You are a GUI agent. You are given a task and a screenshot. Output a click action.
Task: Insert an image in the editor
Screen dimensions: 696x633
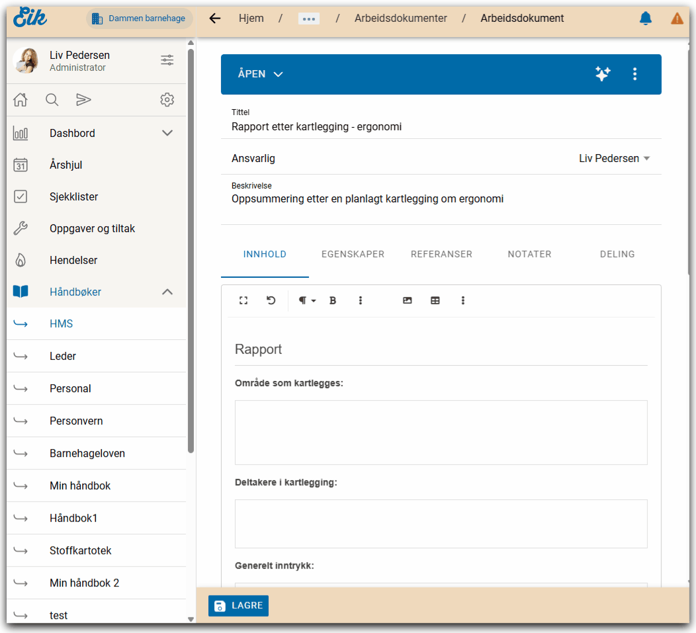click(x=408, y=300)
